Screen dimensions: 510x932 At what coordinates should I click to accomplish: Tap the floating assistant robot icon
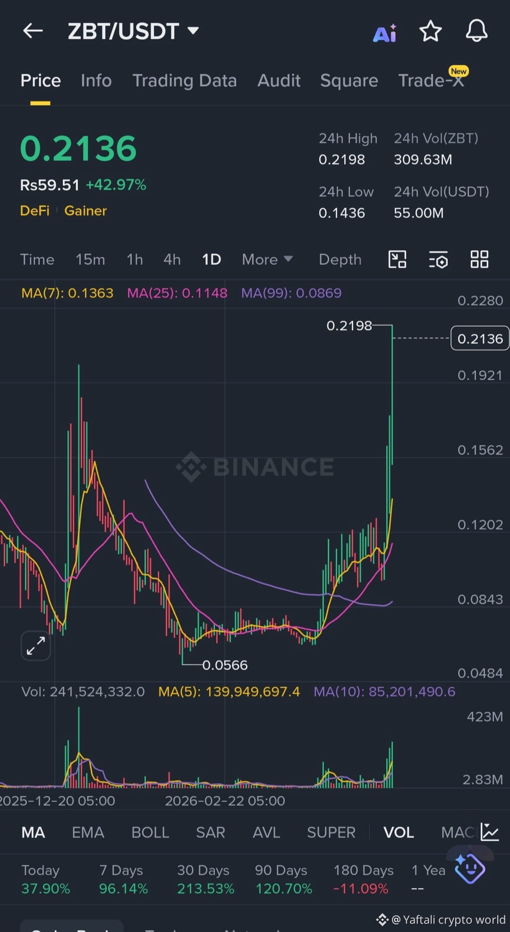[x=470, y=868]
